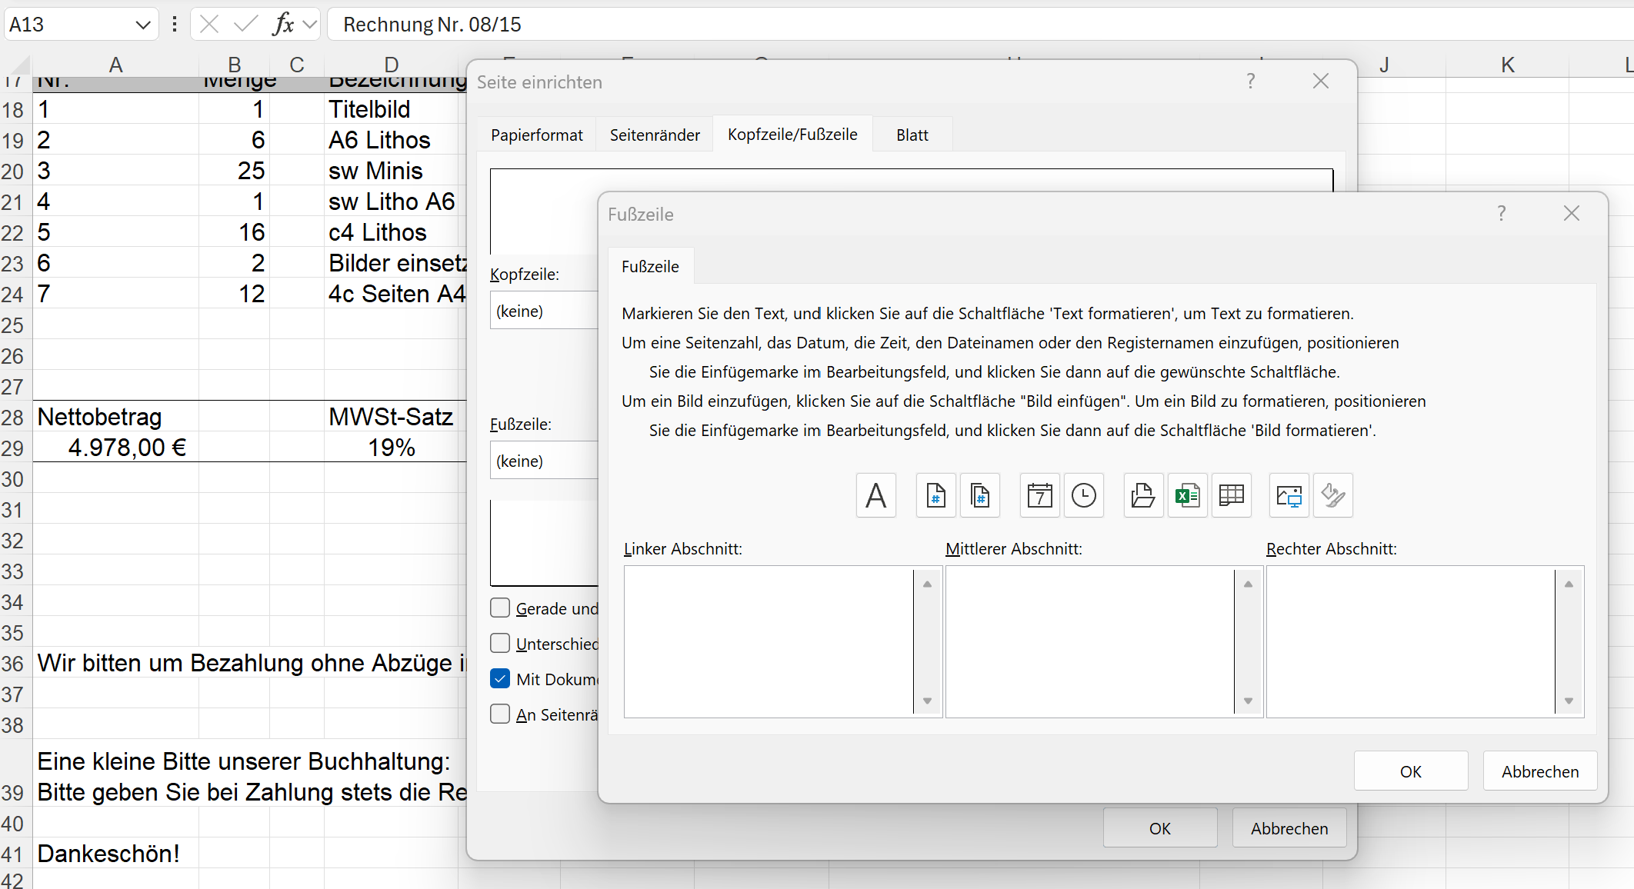The image size is (1634, 889).
Task: Select Kopfzeile/Fußzeile tab
Action: tap(792, 135)
